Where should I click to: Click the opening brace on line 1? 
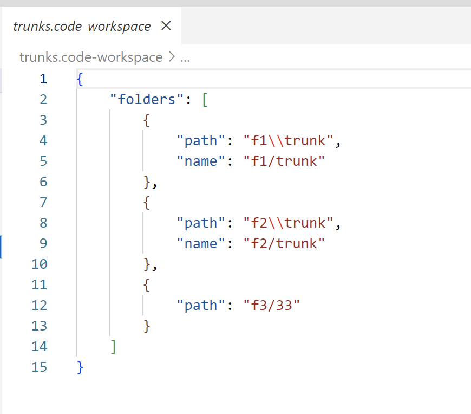click(79, 79)
